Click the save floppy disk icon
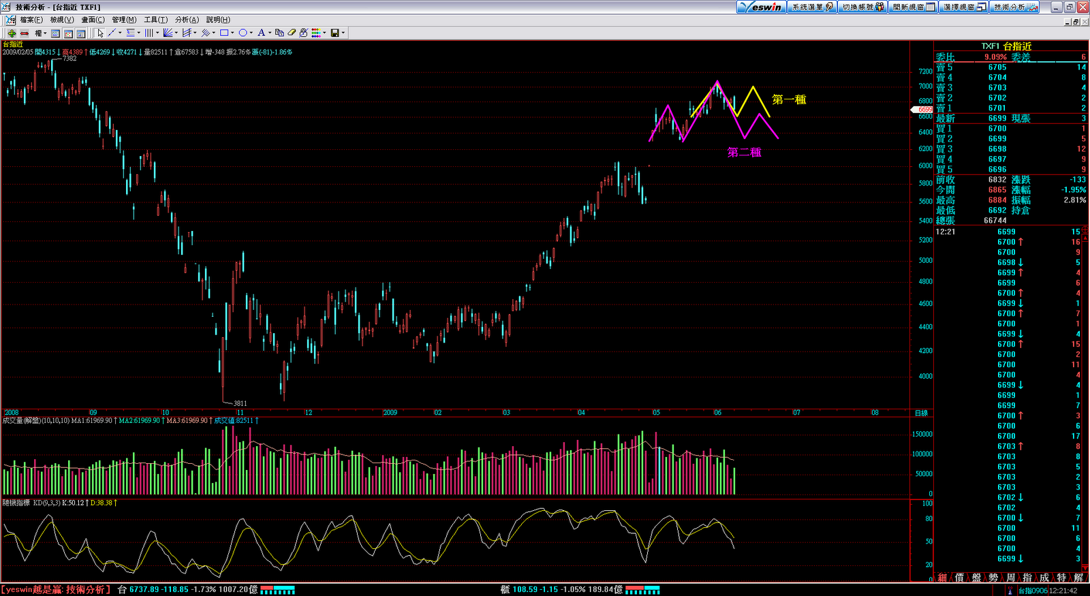This screenshot has width=1090, height=596. tap(335, 33)
